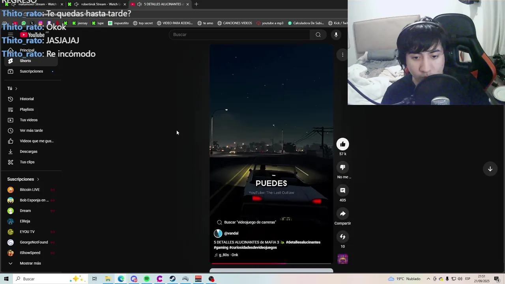Share the short via Compartir icon
Image resolution: width=505 pixels, height=284 pixels.
342,214
